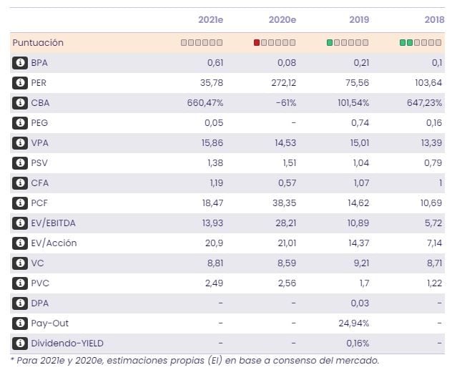Click the EV/EBITDA info icon
This screenshot has width=452, height=370.
[x=19, y=223]
